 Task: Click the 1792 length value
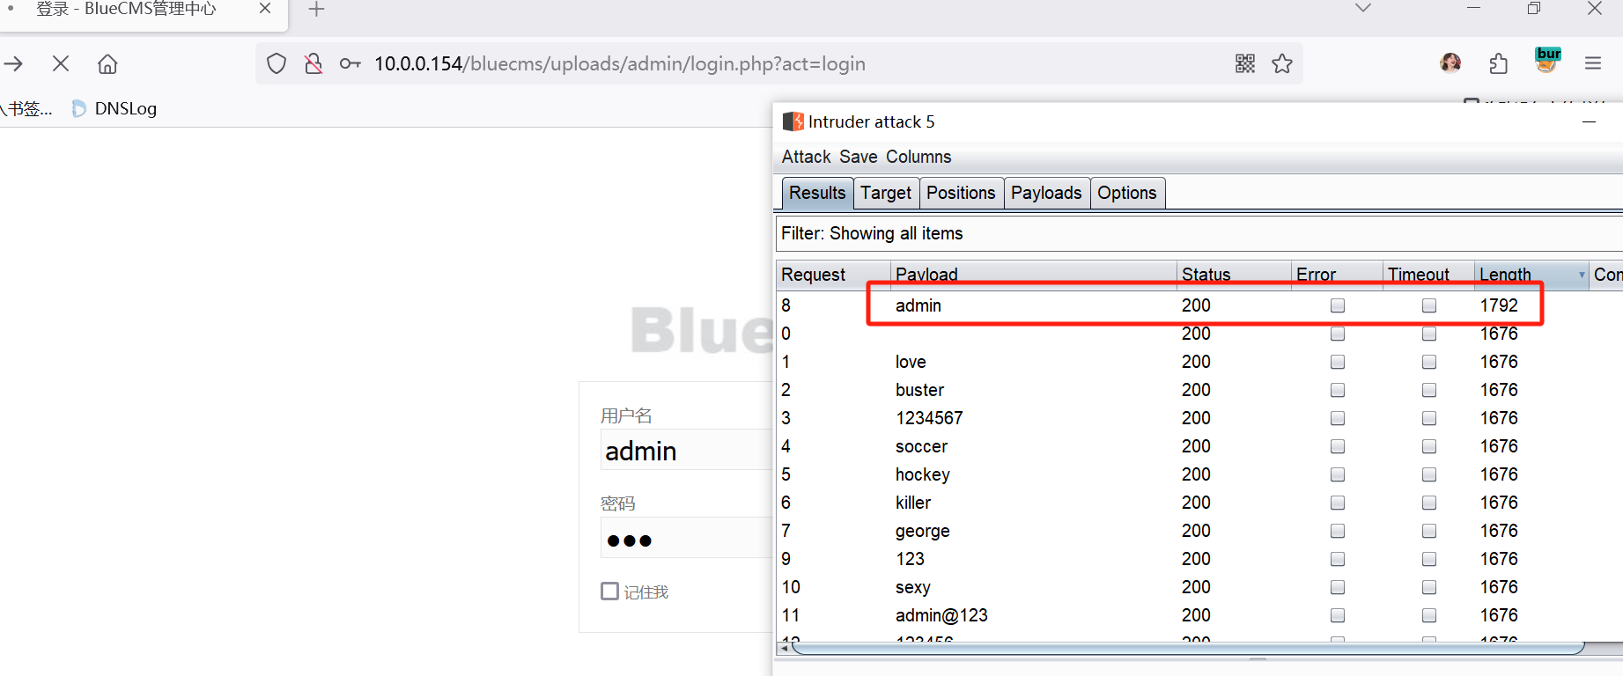1499,305
